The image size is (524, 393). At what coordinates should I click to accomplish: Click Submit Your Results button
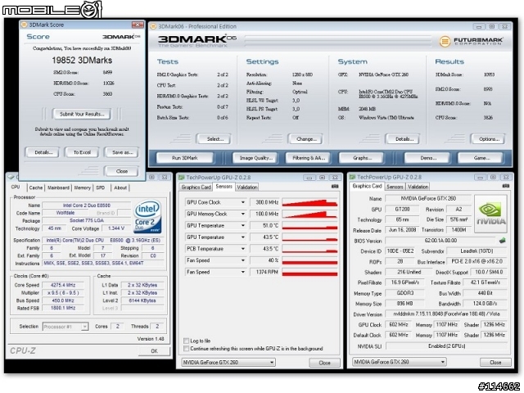(82, 114)
